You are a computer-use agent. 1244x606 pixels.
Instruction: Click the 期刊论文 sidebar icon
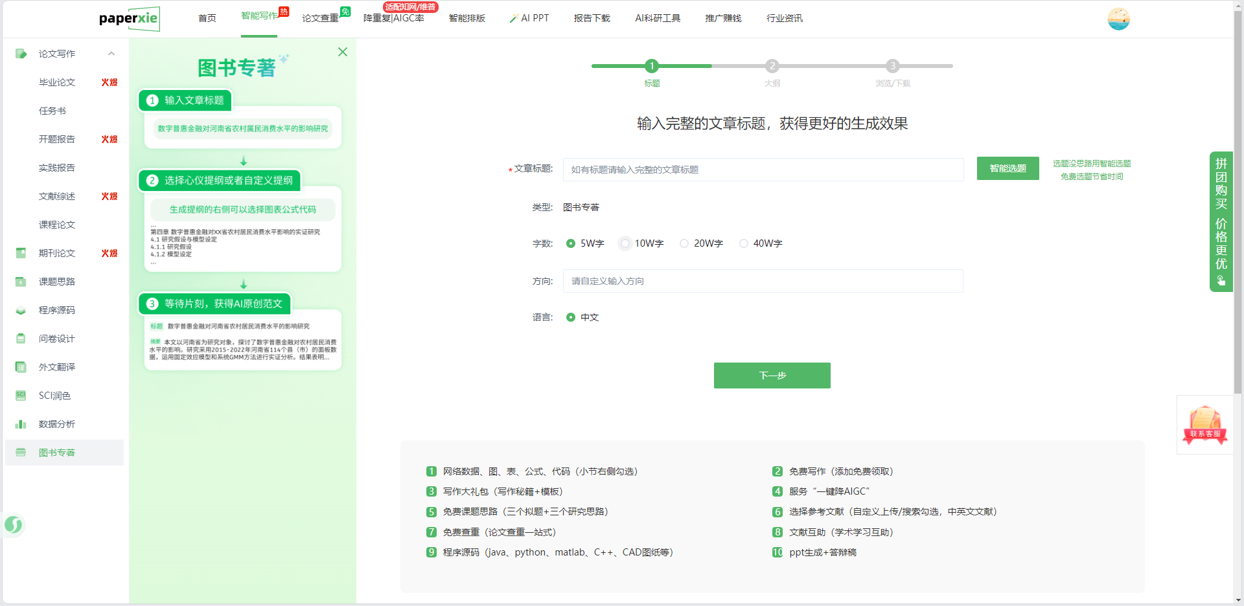(21, 253)
